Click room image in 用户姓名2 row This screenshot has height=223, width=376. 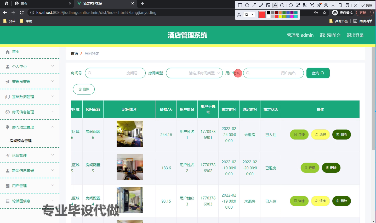click(x=130, y=167)
